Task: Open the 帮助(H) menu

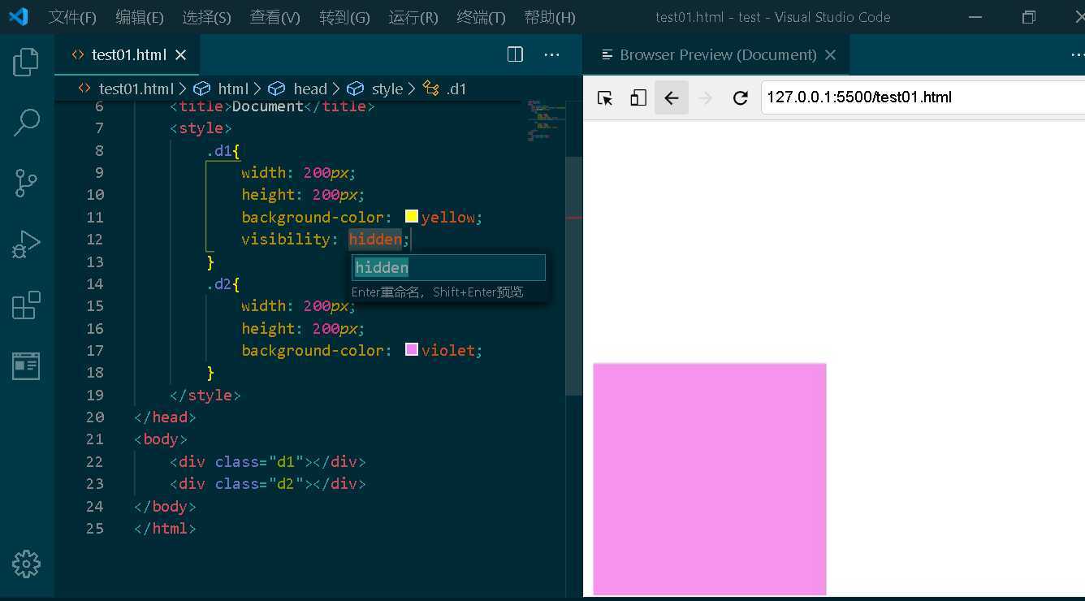Action: point(550,17)
